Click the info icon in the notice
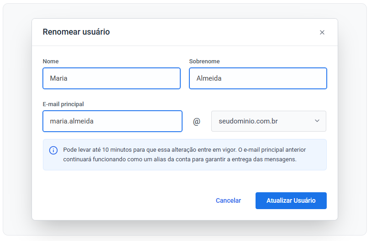This screenshot has width=371, height=241. tap(53, 150)
